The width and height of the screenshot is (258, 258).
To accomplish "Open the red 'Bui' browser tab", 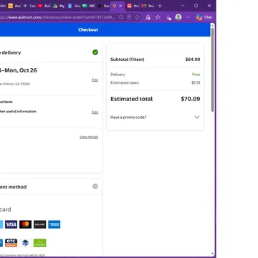I will (x=44, y=6).
